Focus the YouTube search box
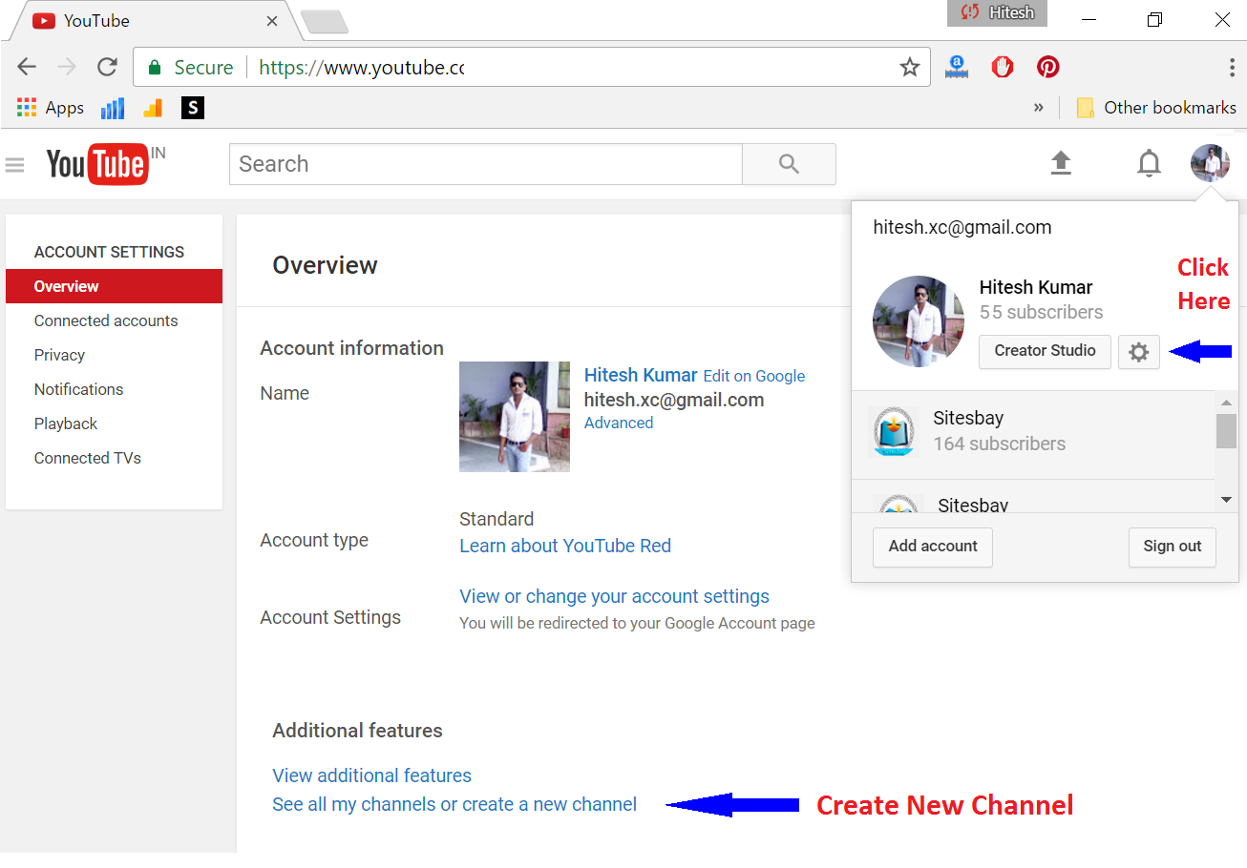Image resolution: width=1247 pixels, height=868 pixels. click(x=486, y=164)
